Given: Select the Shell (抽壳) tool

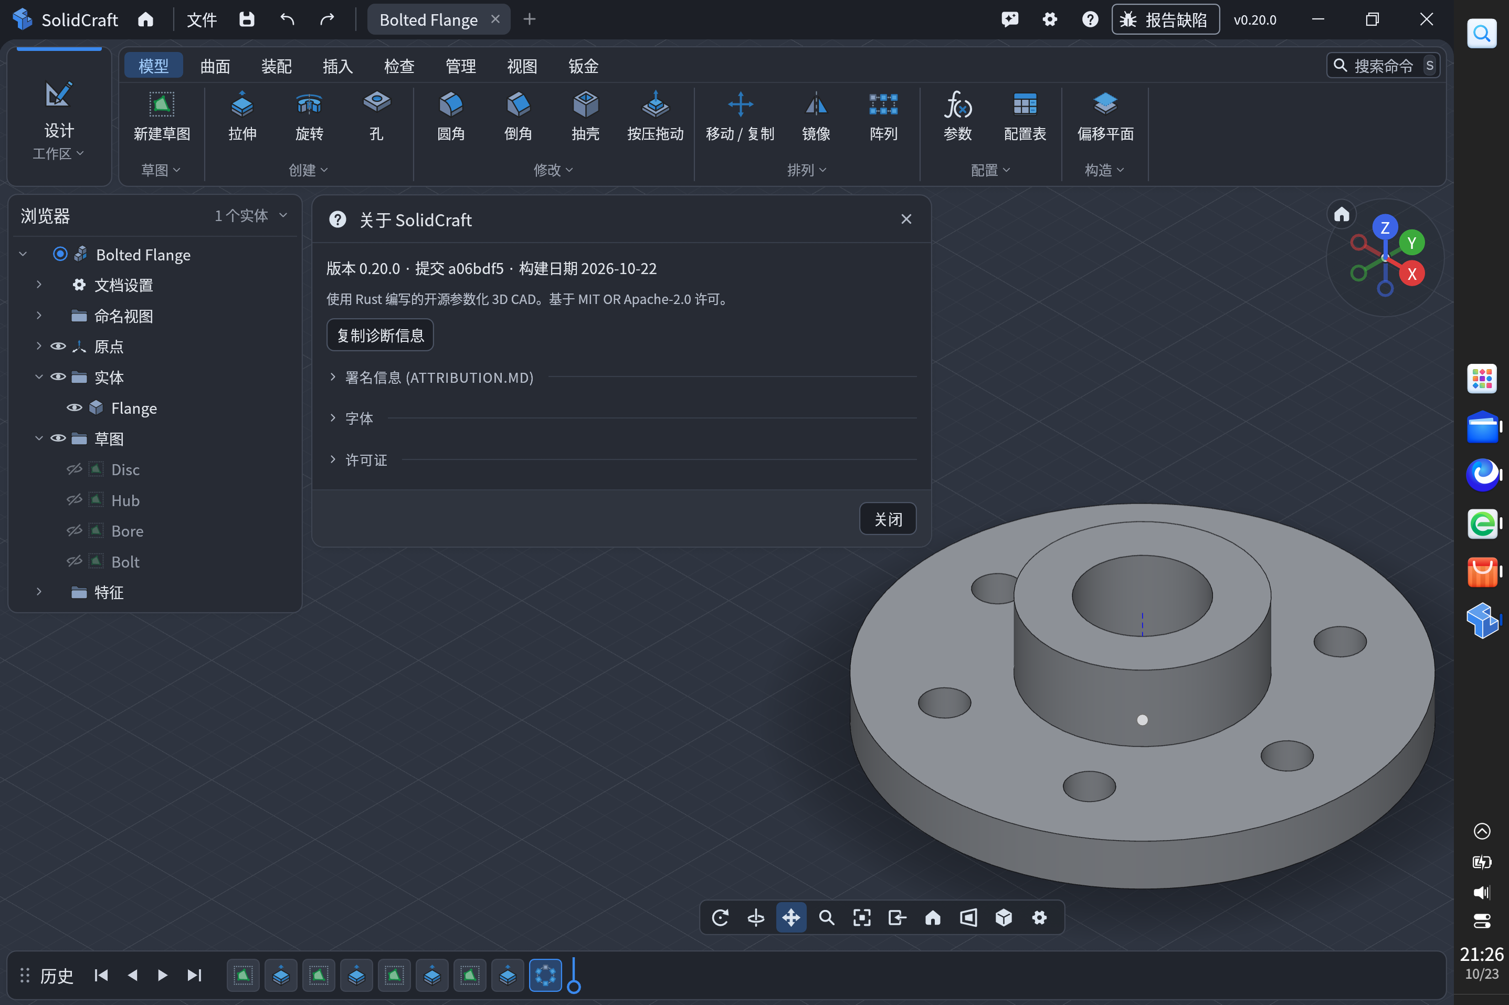Looking at the screenshot, I should (585, 117).
